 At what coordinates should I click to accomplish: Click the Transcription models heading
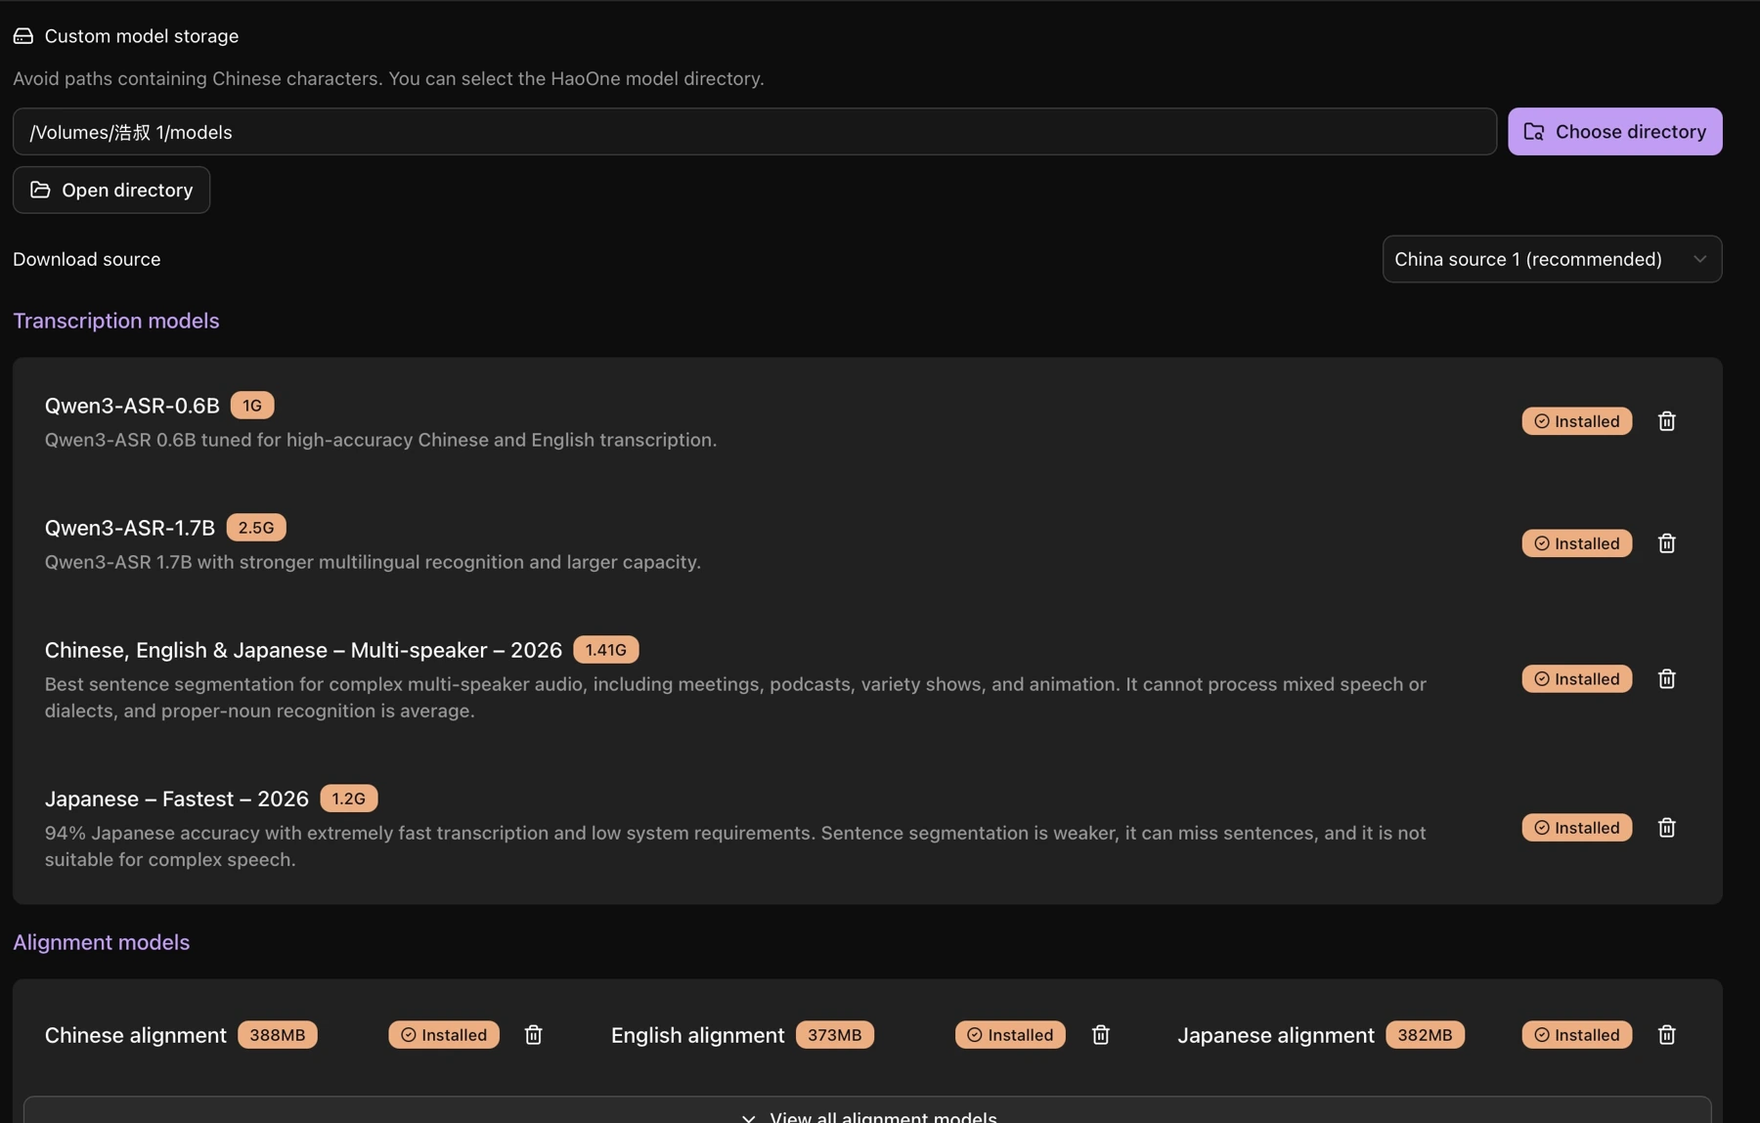pyautogui.click(x=116, y=321)
